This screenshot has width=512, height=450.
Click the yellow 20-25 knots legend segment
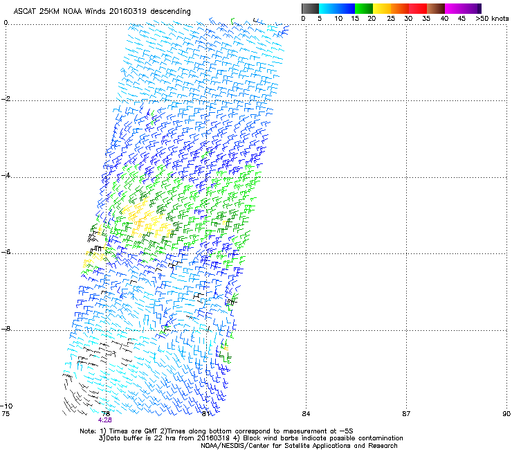[382, 8]
